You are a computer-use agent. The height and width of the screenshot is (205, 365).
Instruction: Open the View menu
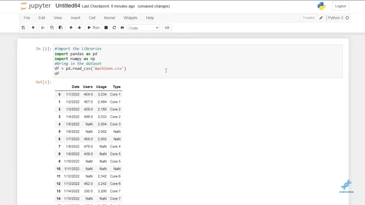58,18
